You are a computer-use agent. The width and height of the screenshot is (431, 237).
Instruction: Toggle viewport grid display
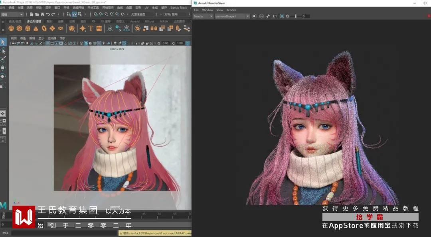[47, 43]
